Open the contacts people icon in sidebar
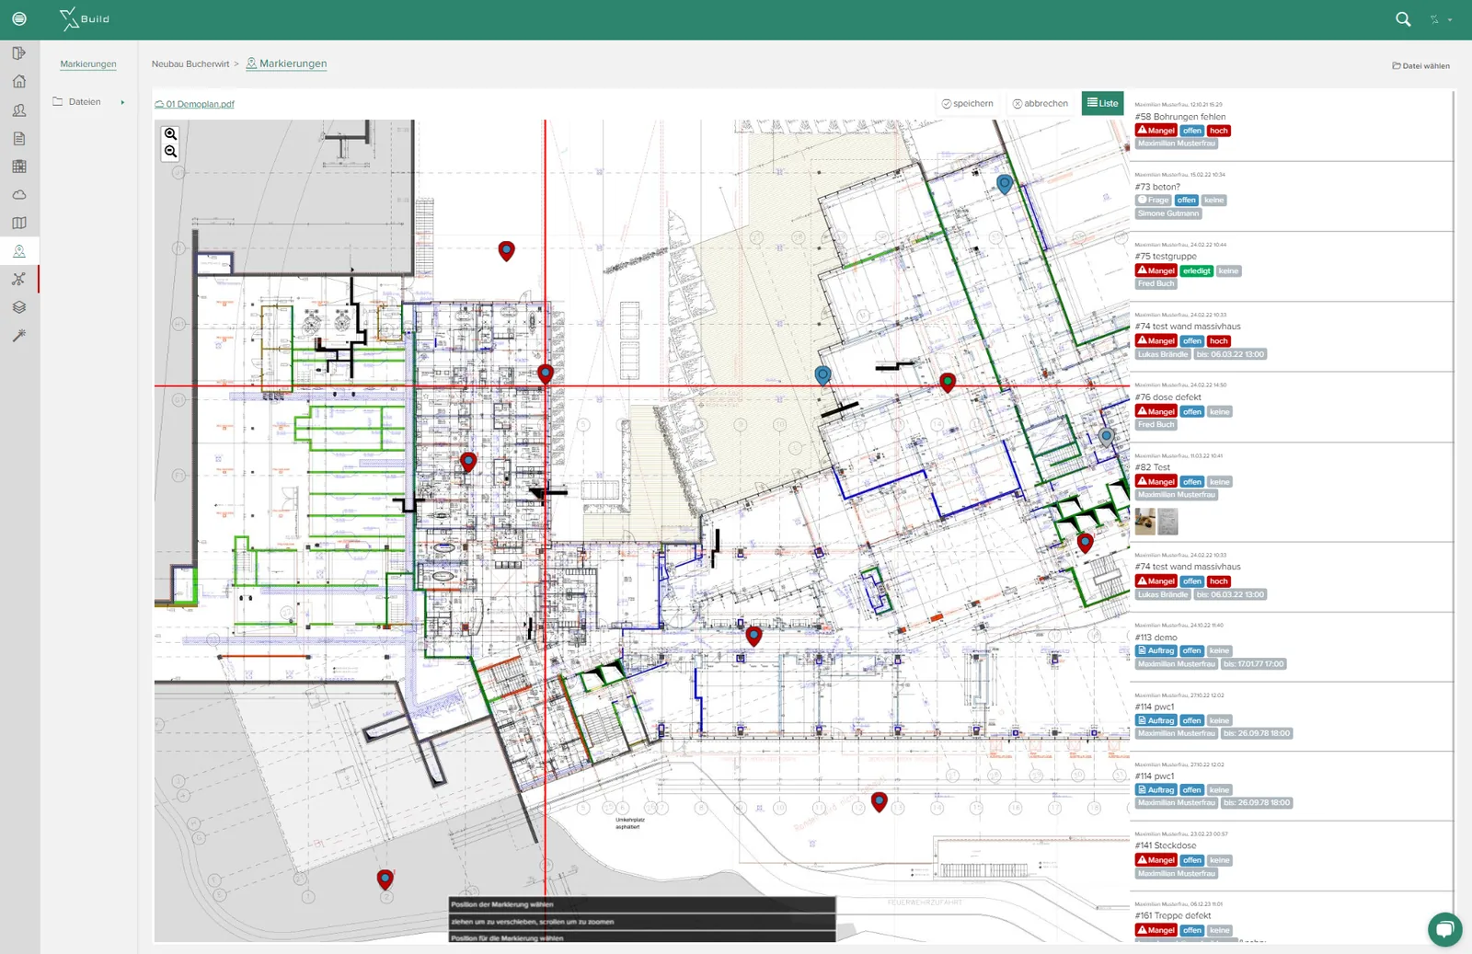The height and width of the screenshot is (954, 1472). 19,110
